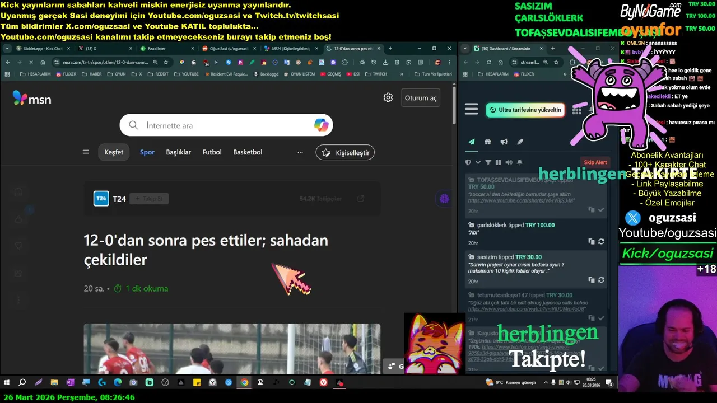Screen dimensions: 717x403
Task: Open Windows taskbar search
Action: pyautogui.click(x=22, y=382)
